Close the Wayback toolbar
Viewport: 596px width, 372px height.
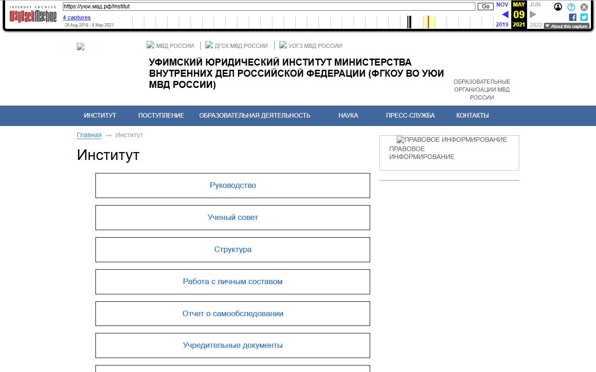(x=584, y=7)
